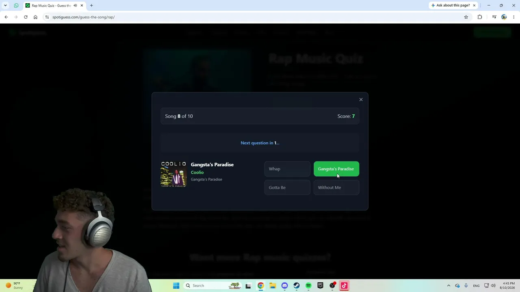
Task: View site information icon in address bar
Action: point(47,17)
